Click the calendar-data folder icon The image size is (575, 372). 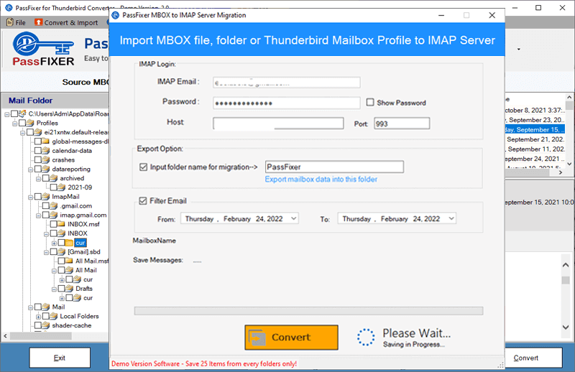[46, 150]
